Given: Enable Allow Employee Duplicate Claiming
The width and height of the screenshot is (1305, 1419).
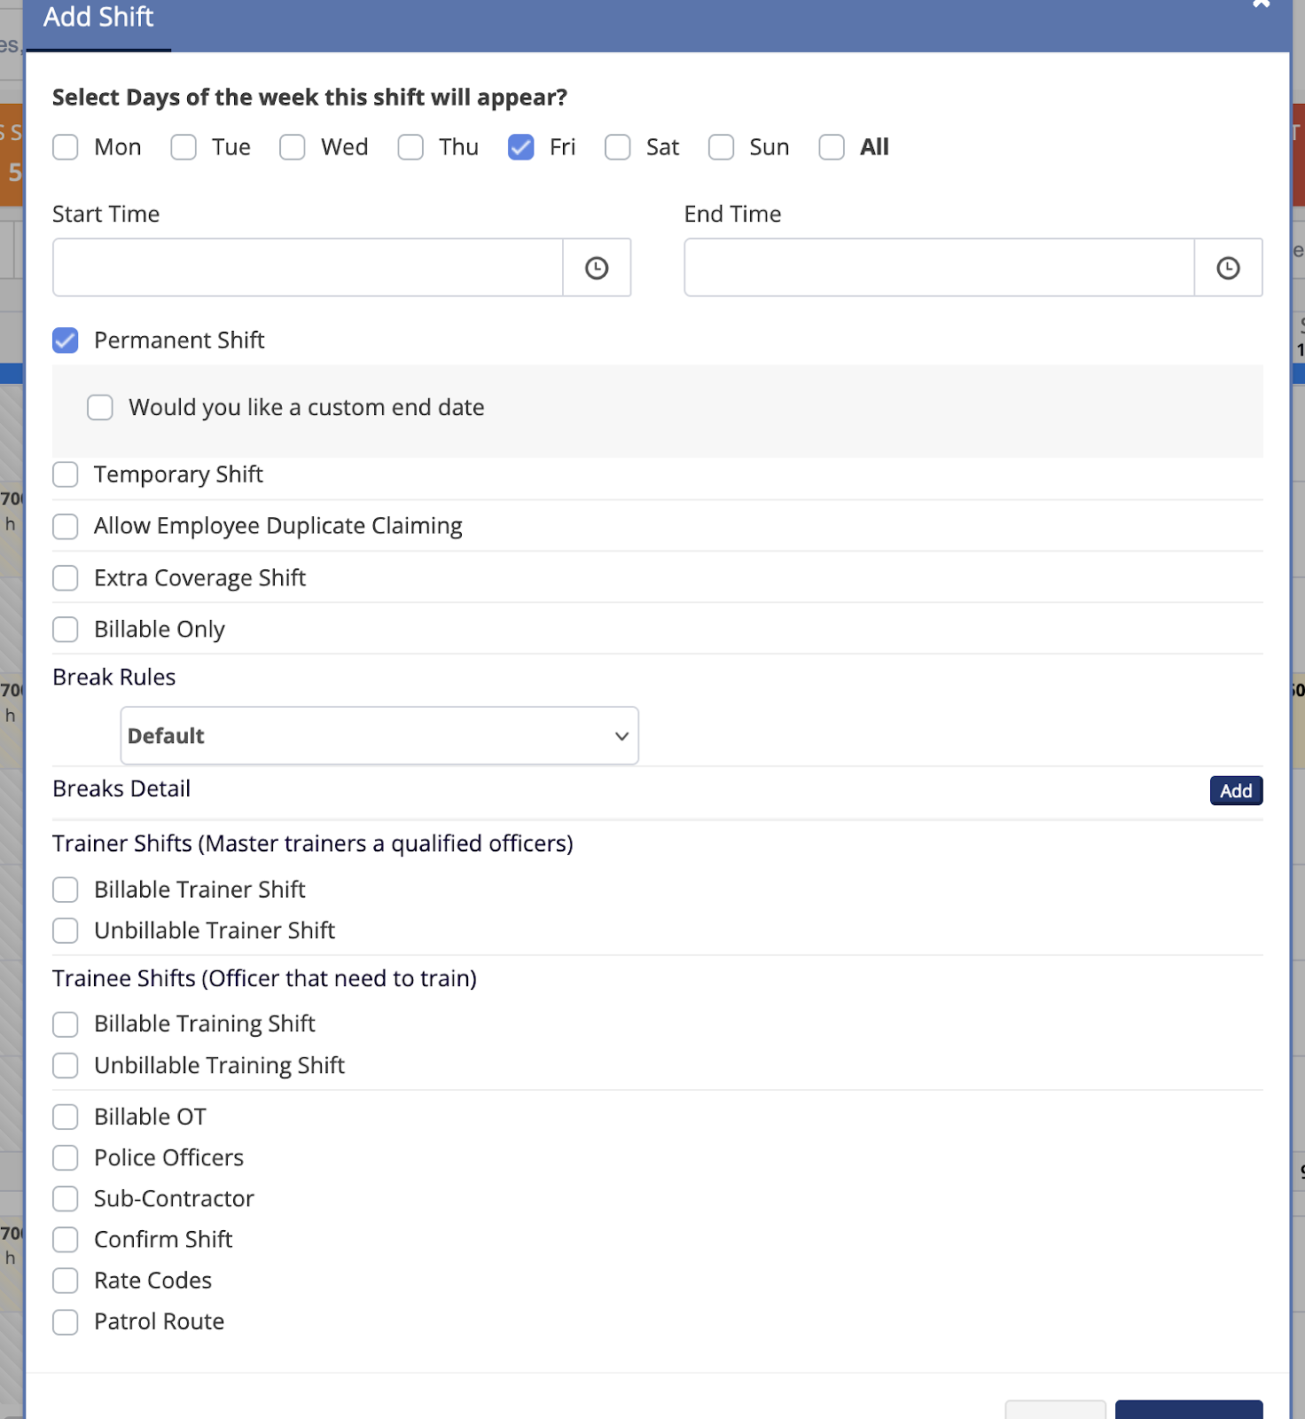Looking at the screenshot, I should [66, 527].
